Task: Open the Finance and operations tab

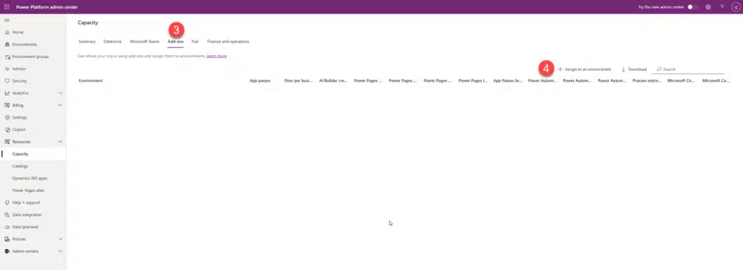Action: coord(228,41)
